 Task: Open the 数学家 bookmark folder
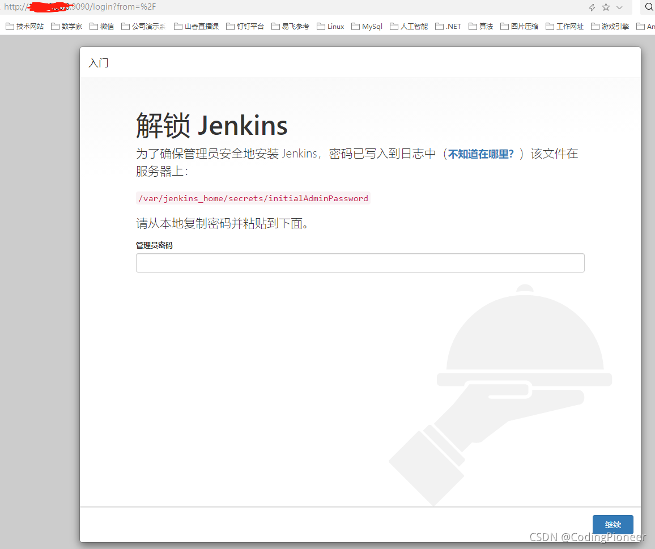coord(66,26)
